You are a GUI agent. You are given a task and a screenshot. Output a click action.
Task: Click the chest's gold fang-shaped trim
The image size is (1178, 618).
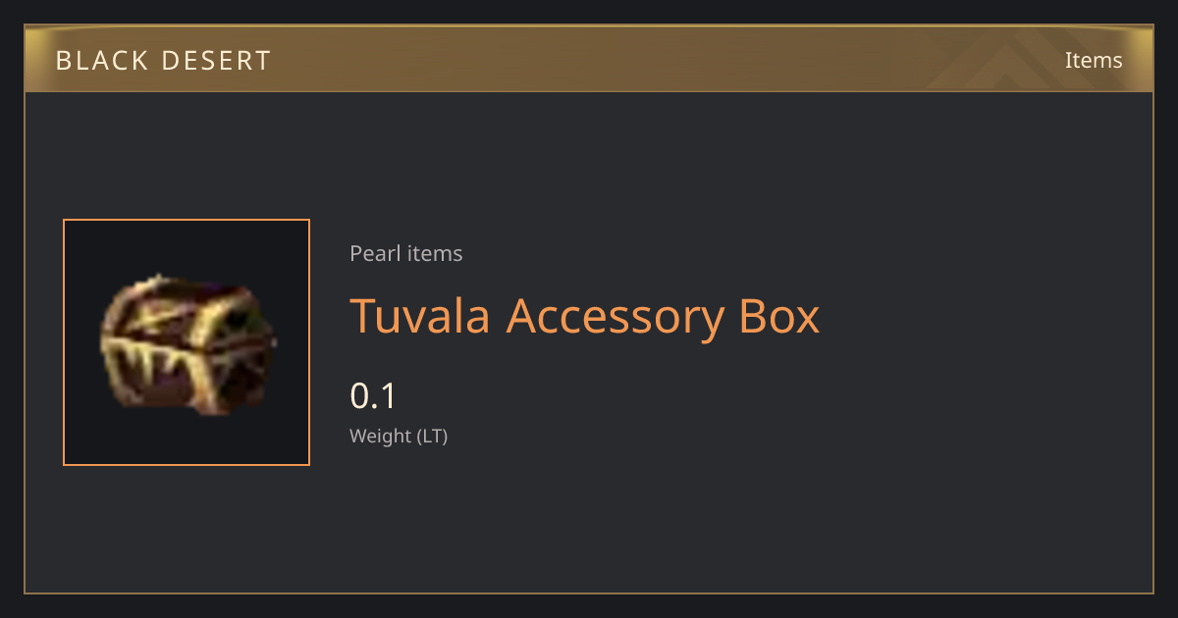point(162,363)
